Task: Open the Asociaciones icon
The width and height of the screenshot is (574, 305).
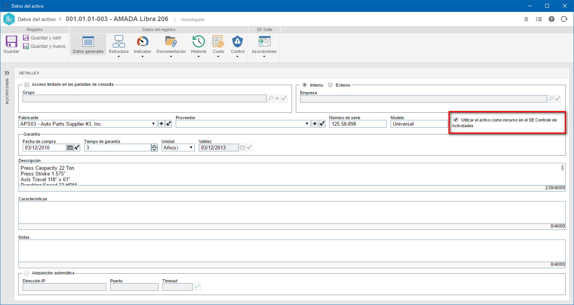Action: pyautogui.click(x=264, y=41)
